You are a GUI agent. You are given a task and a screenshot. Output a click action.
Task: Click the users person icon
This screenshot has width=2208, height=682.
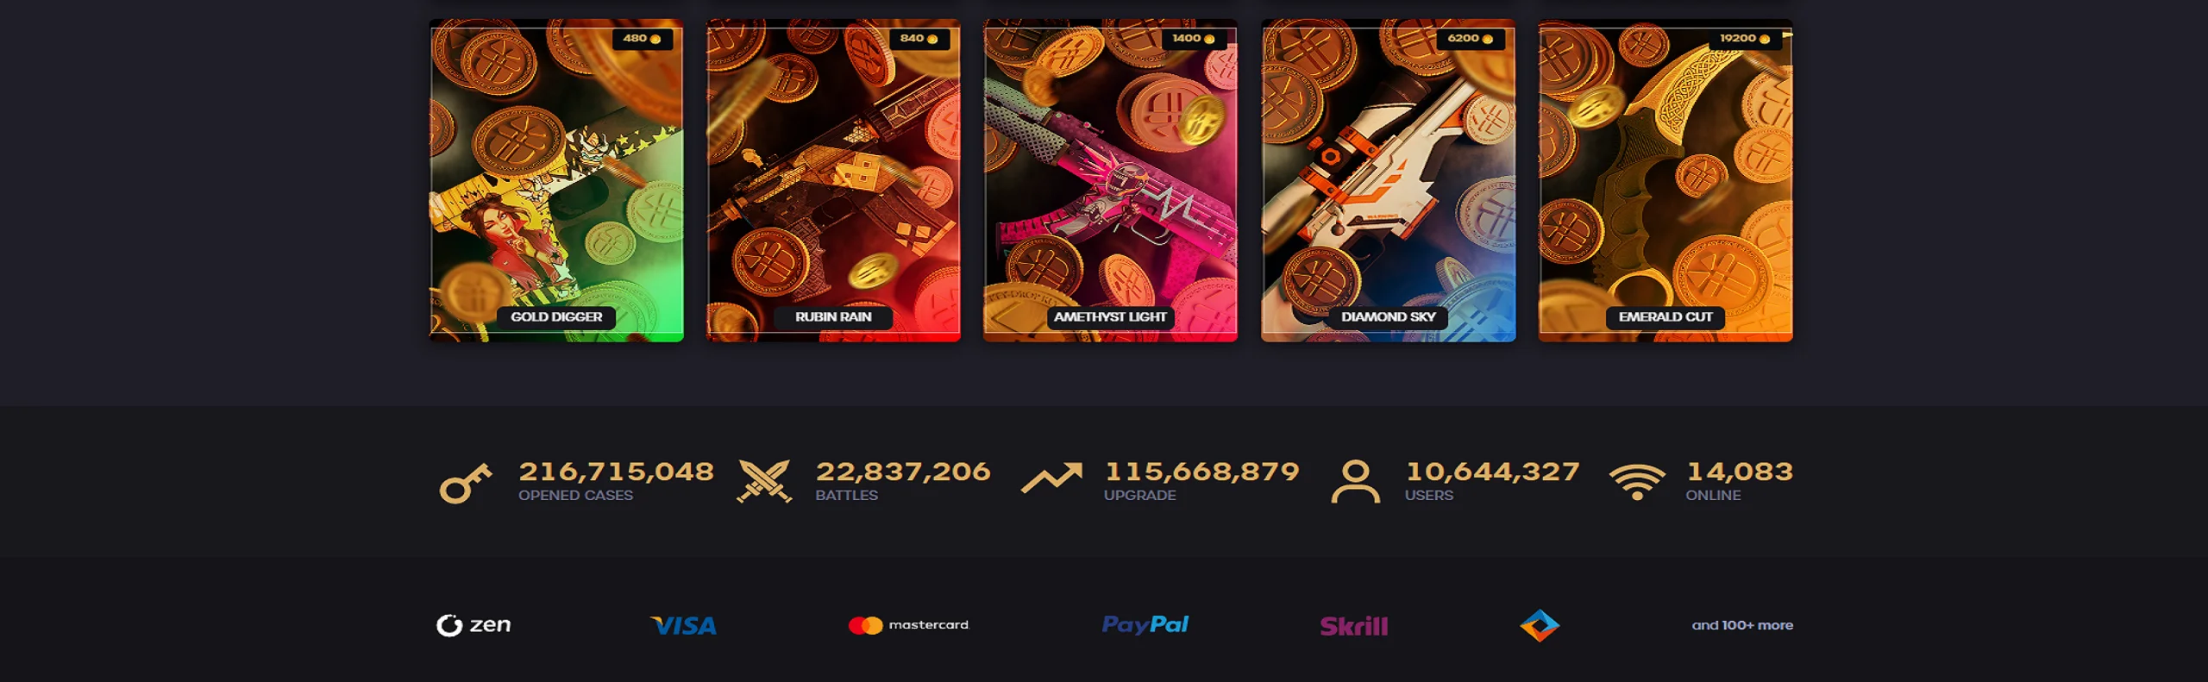coord(1356,481)
